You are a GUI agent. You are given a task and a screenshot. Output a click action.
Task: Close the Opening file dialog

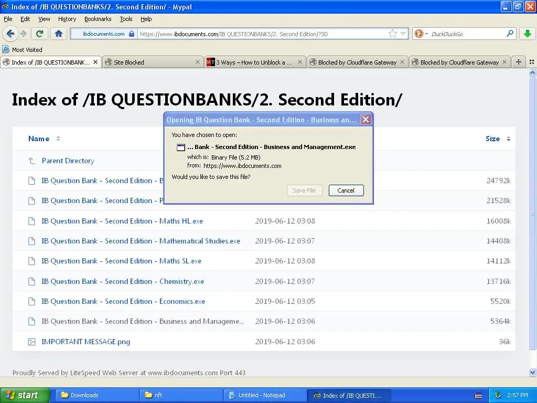pyautogui.click(x=366, y=120)
